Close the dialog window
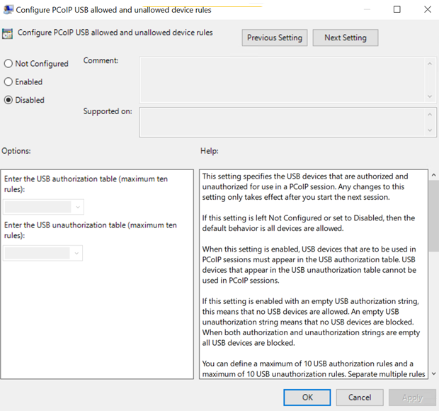 pos(428,9)
